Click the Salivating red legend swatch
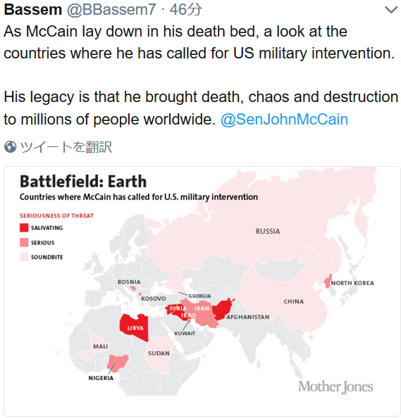Image resolution: width=401 pixels, height=418 pixels. point(24,228)
